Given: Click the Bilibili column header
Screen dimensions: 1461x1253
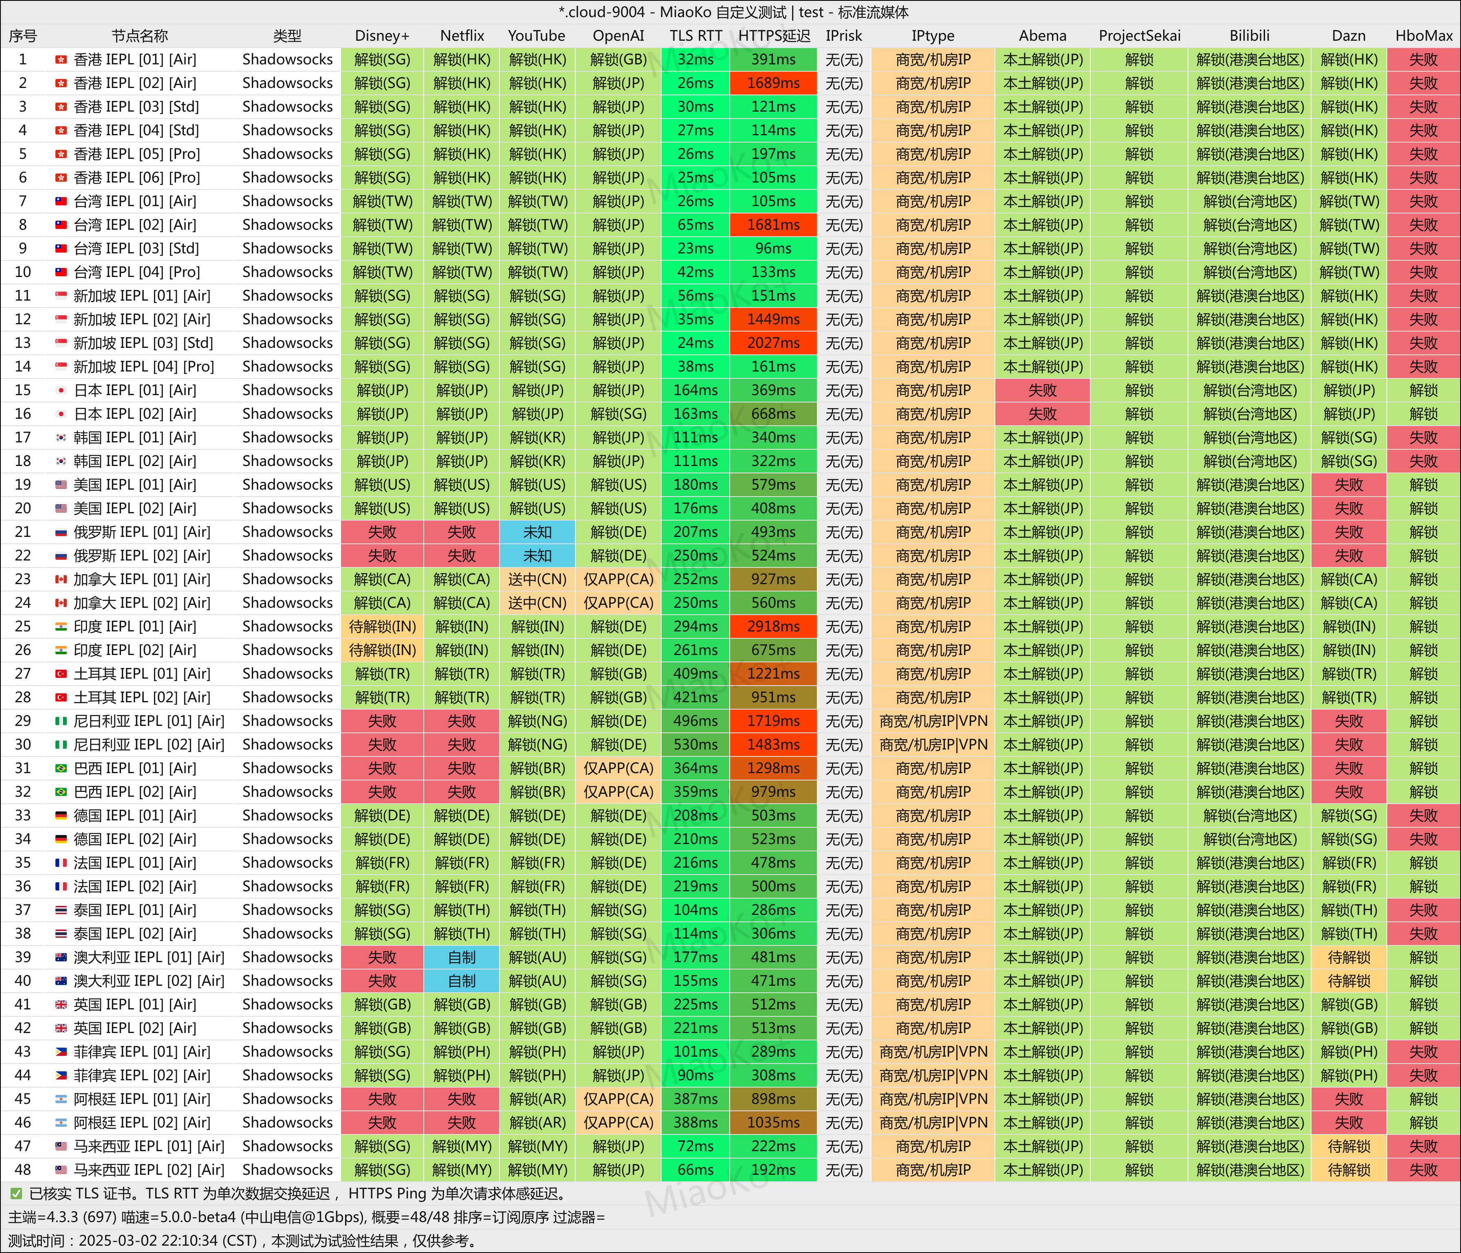Looking at the screenshot, I should coord(1250,36).
